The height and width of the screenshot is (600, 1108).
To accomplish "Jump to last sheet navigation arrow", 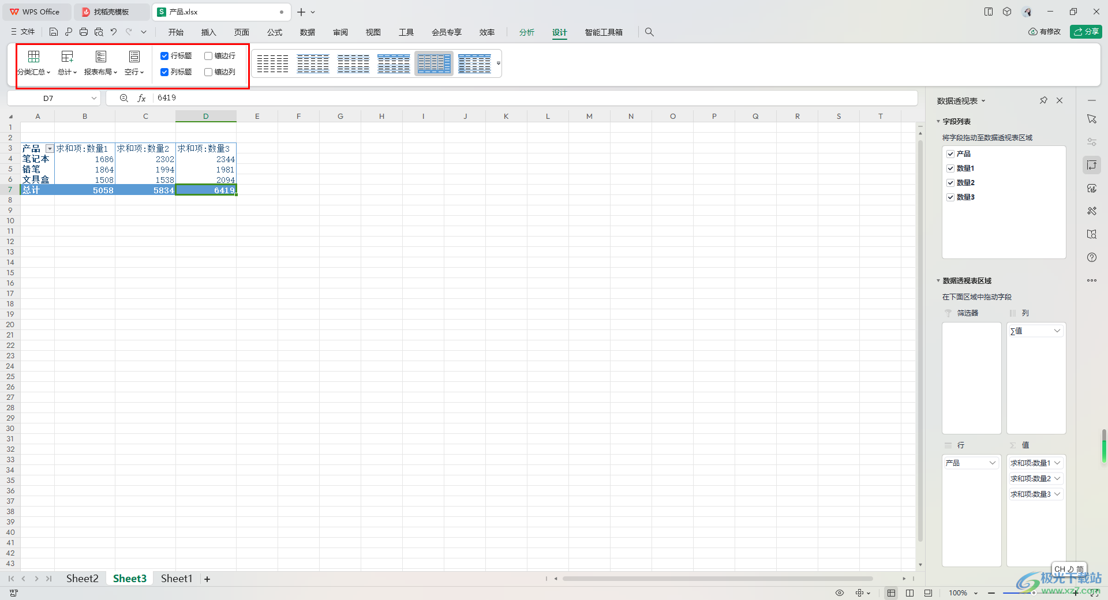I will tap(49, 579).
